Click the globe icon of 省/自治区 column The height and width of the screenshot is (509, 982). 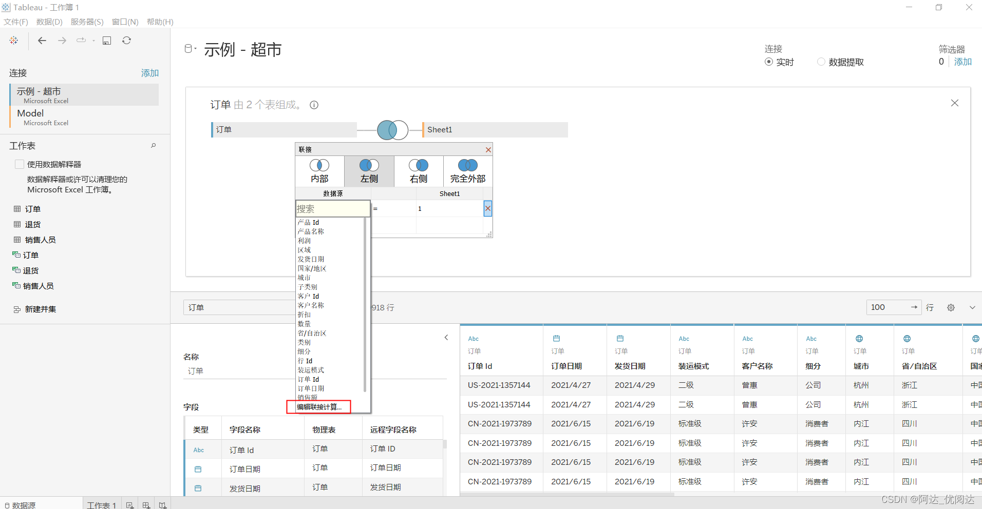907,338
